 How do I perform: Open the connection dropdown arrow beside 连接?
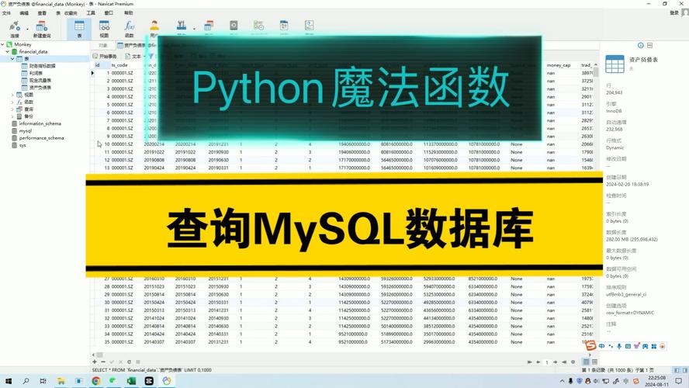tap(27, 29)
